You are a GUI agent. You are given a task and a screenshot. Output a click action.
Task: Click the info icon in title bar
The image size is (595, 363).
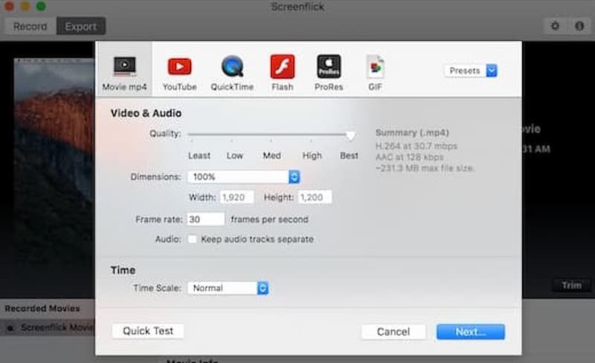[579, 26]
